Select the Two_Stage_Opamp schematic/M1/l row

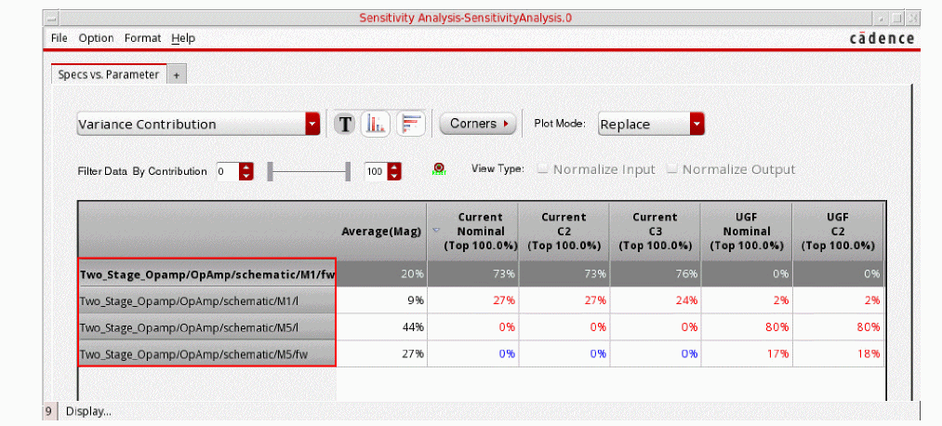point(207,300)
